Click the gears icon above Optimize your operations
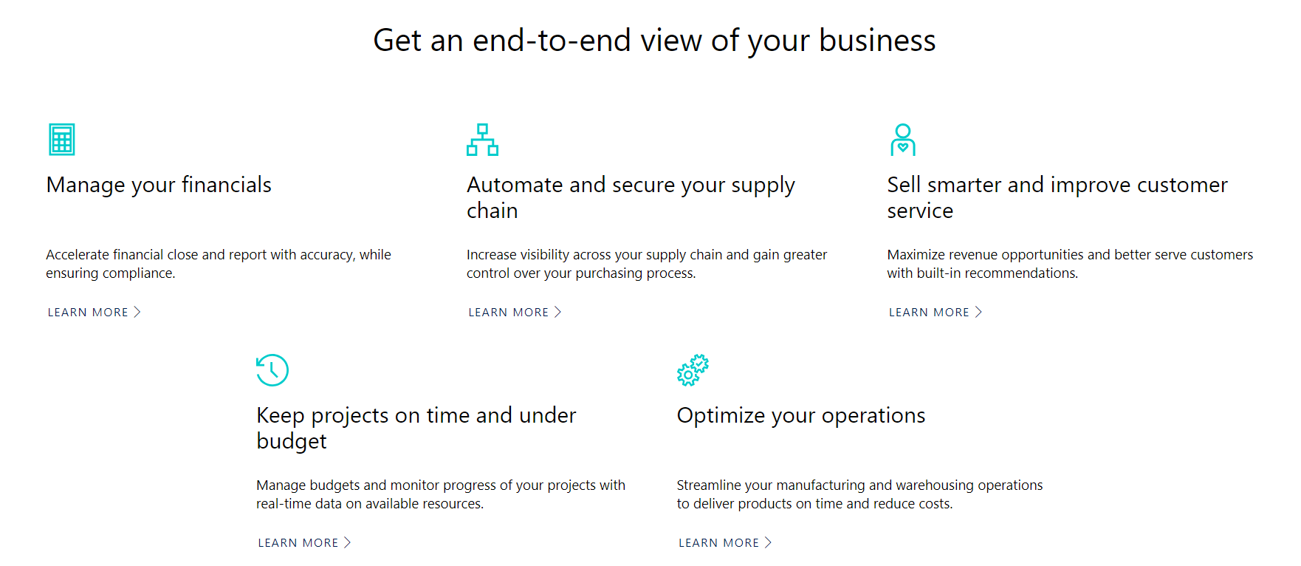The width and height of the screenshot is (1301, 566). [693, 370]
